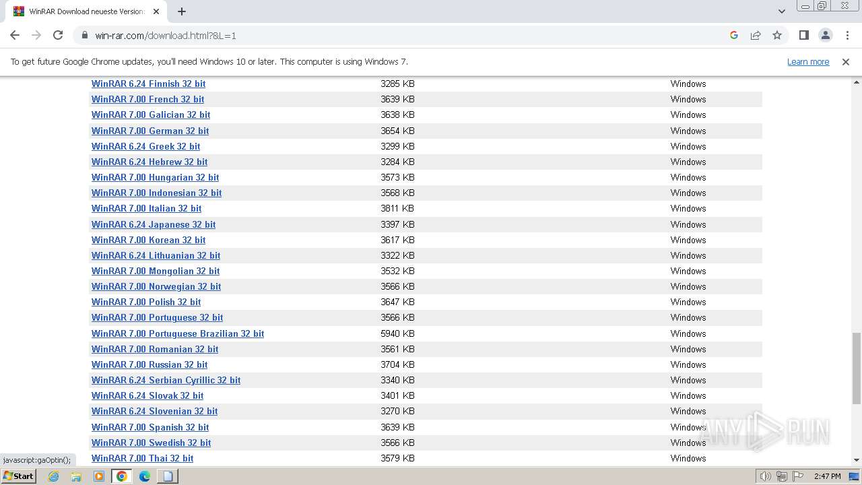This screenshot has width=862, height=485.
Task: Bookmark this page with the star
Action: (x=777, y=35)
